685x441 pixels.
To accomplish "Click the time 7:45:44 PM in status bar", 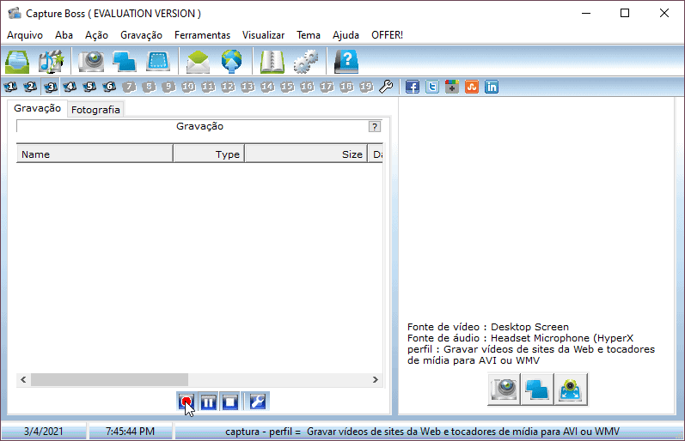I will pyautogui.click(x=130, y=432).
